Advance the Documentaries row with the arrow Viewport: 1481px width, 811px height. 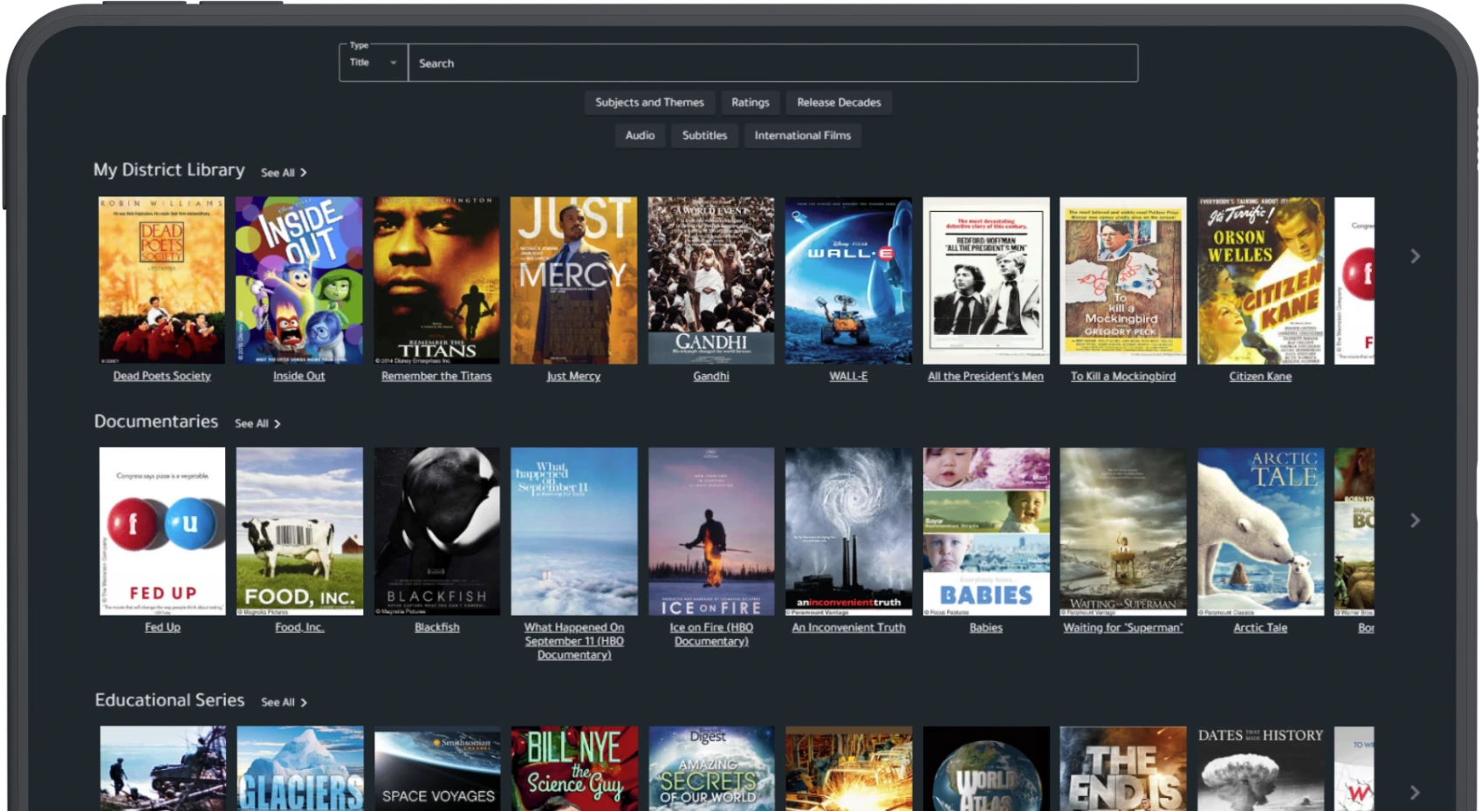[x=1415, y=521]
